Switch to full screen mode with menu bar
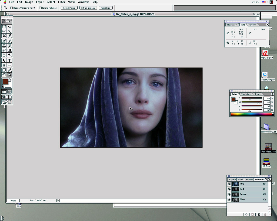 click(x=7, y=97)
